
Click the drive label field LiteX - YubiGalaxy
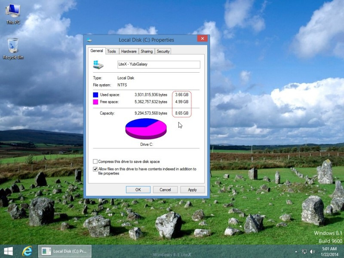coord(159,64)
